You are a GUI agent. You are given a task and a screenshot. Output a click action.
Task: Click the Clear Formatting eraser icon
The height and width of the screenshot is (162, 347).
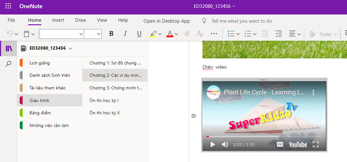(x=200, y=34)
